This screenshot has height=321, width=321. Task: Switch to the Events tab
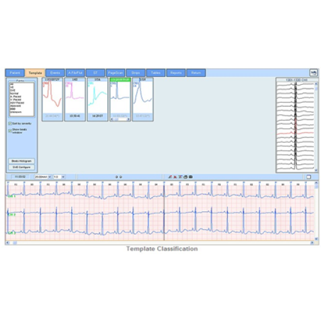(55, 73)
